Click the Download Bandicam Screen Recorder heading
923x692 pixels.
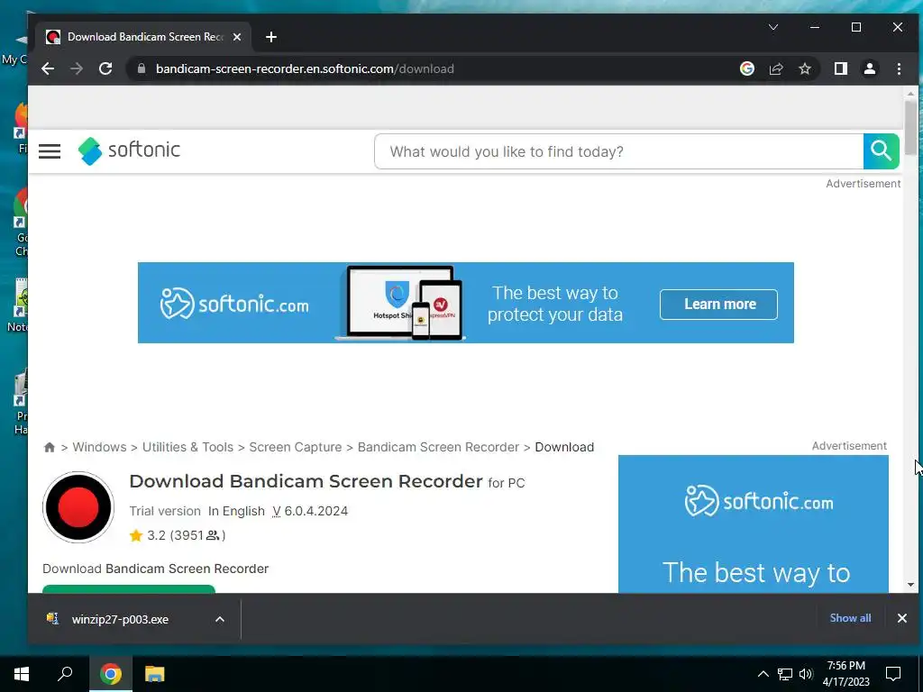click(x=306, y=481)
